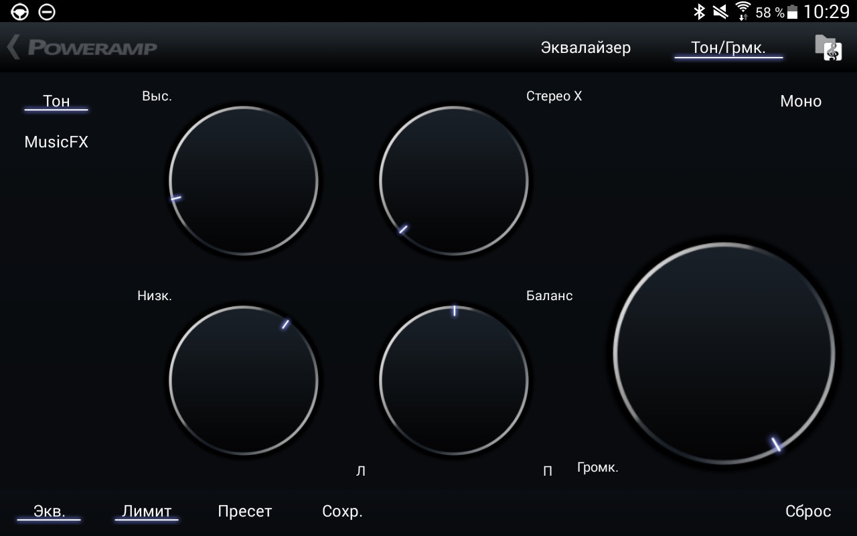857x536 pixels.
Task: Tap the muted sound status icon
Action: pyautogui.click(x=720, y=11)
